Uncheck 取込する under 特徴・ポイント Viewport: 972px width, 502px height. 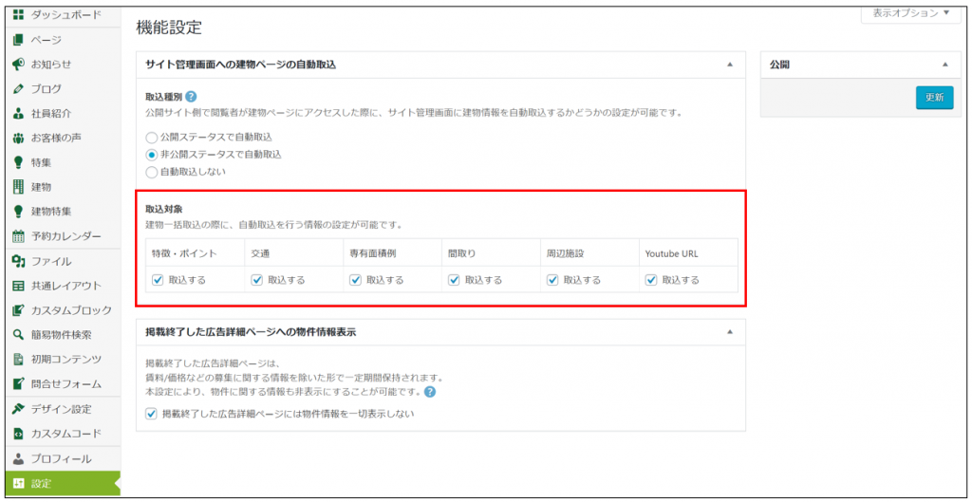point(158,280)
